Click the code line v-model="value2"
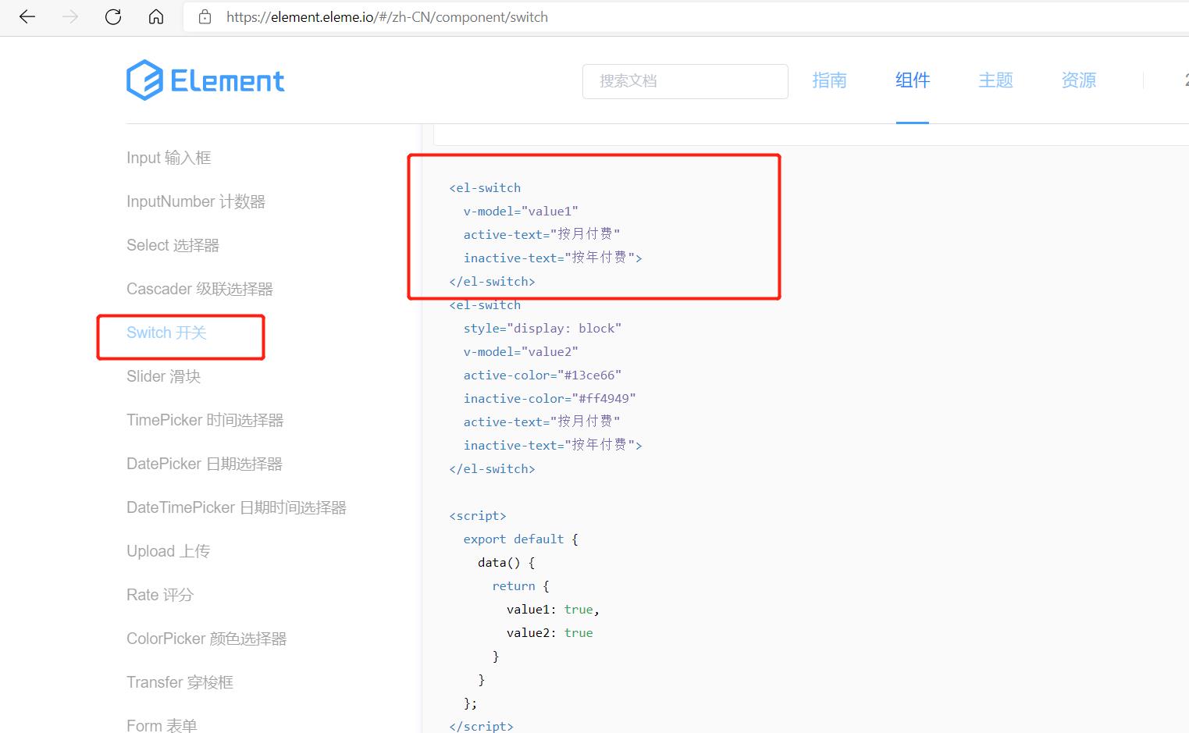Image resolution: width=1189 pixels, height=733 pixels. (x=521, y=351)
